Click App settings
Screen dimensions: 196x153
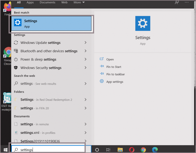coord(115,82)
